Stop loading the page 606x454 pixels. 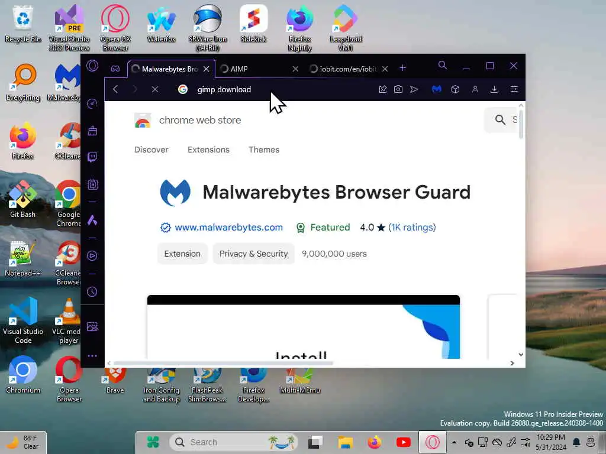(x=155, y=89)
